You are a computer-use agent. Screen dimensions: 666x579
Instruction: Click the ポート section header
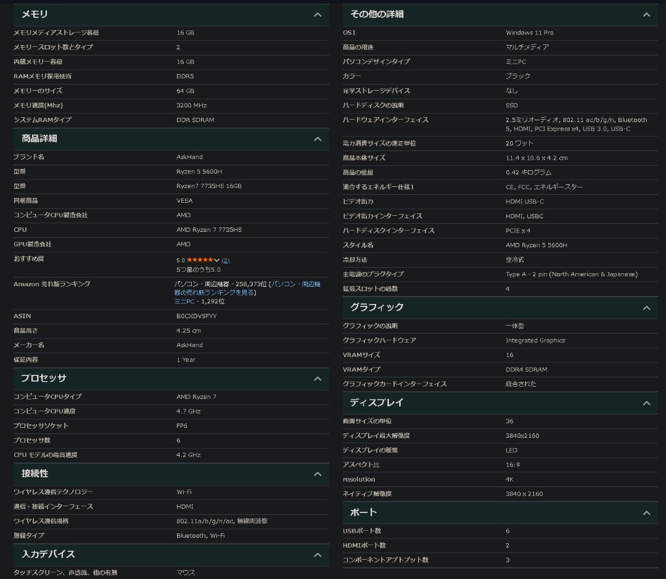point(365,512)
